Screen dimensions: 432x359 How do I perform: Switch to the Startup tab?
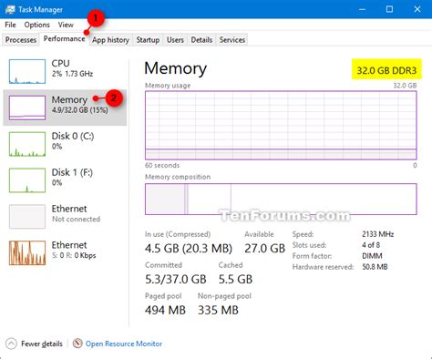pyautogui.click(x=148, y=40)
